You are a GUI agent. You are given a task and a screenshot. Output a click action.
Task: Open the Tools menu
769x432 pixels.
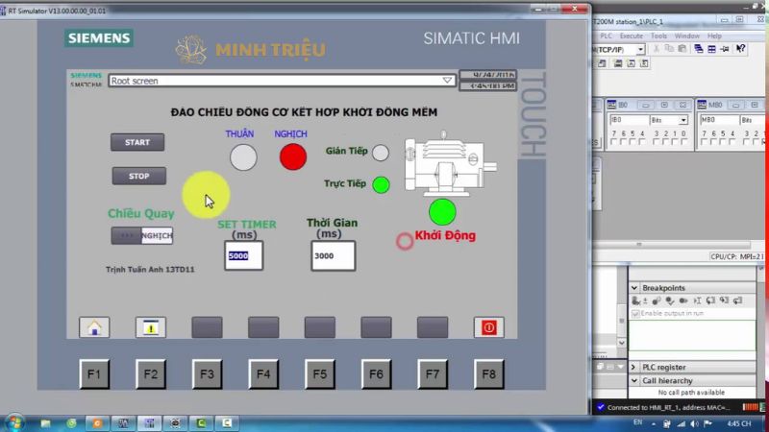point(658,36)
